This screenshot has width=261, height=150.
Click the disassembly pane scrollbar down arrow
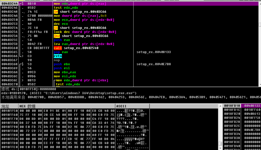coord(260,85)
